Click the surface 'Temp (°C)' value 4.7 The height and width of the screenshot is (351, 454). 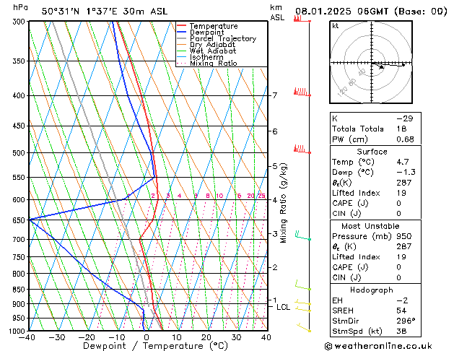403,162
